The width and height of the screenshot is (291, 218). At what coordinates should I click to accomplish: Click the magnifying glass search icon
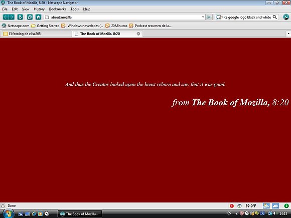[x=275, y=17]
